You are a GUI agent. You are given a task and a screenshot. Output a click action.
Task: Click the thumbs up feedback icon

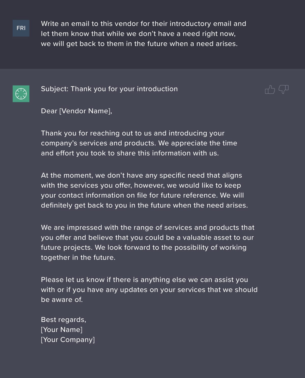coord(270,90)
